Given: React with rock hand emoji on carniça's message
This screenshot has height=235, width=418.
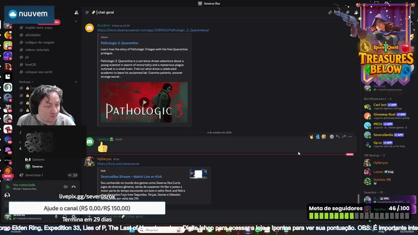Looking at the screenshot, I should (312, 137).
